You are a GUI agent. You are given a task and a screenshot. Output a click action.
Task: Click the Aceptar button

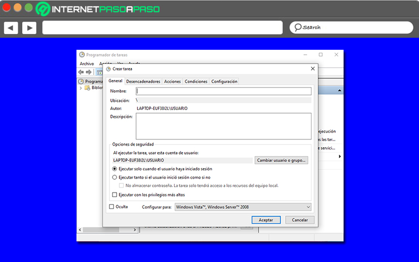266,220
